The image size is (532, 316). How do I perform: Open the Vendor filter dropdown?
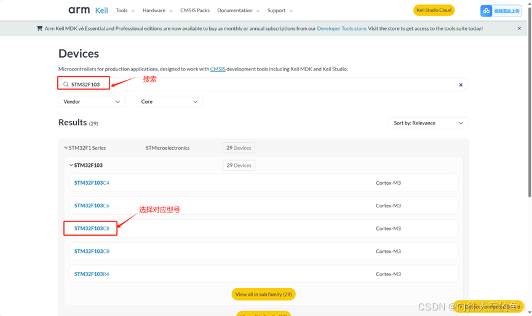click(x=92, y=101)
